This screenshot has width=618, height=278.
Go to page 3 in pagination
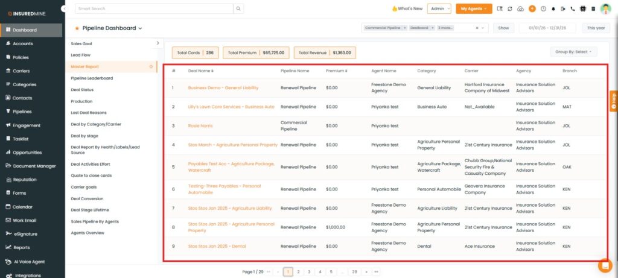pos(310,272)
